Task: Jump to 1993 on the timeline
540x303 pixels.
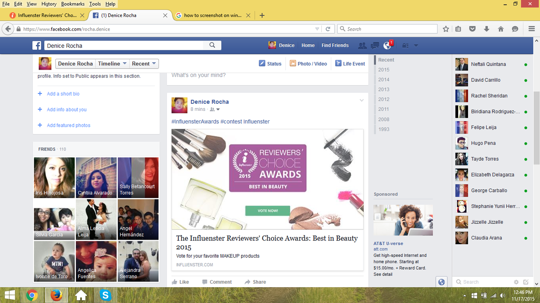Action: coord(384,129)
